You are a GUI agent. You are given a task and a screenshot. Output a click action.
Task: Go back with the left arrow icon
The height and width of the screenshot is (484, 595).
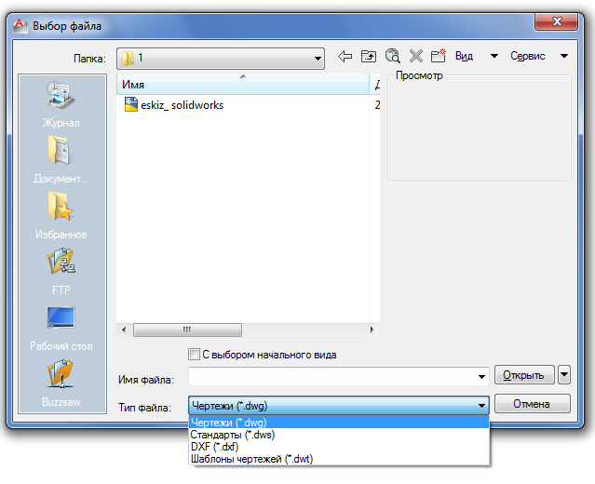[345, 57]
